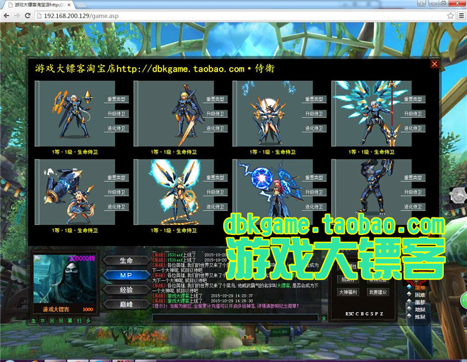Click 进化侍卫 for the butterfly-winged guard
Screen dimensions: 467x362
click(x=215, y=207)
